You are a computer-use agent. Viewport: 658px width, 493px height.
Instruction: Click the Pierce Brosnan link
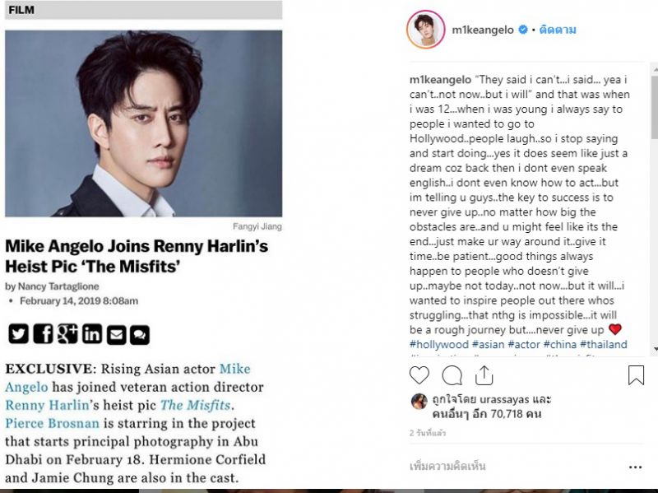(52, 423)
